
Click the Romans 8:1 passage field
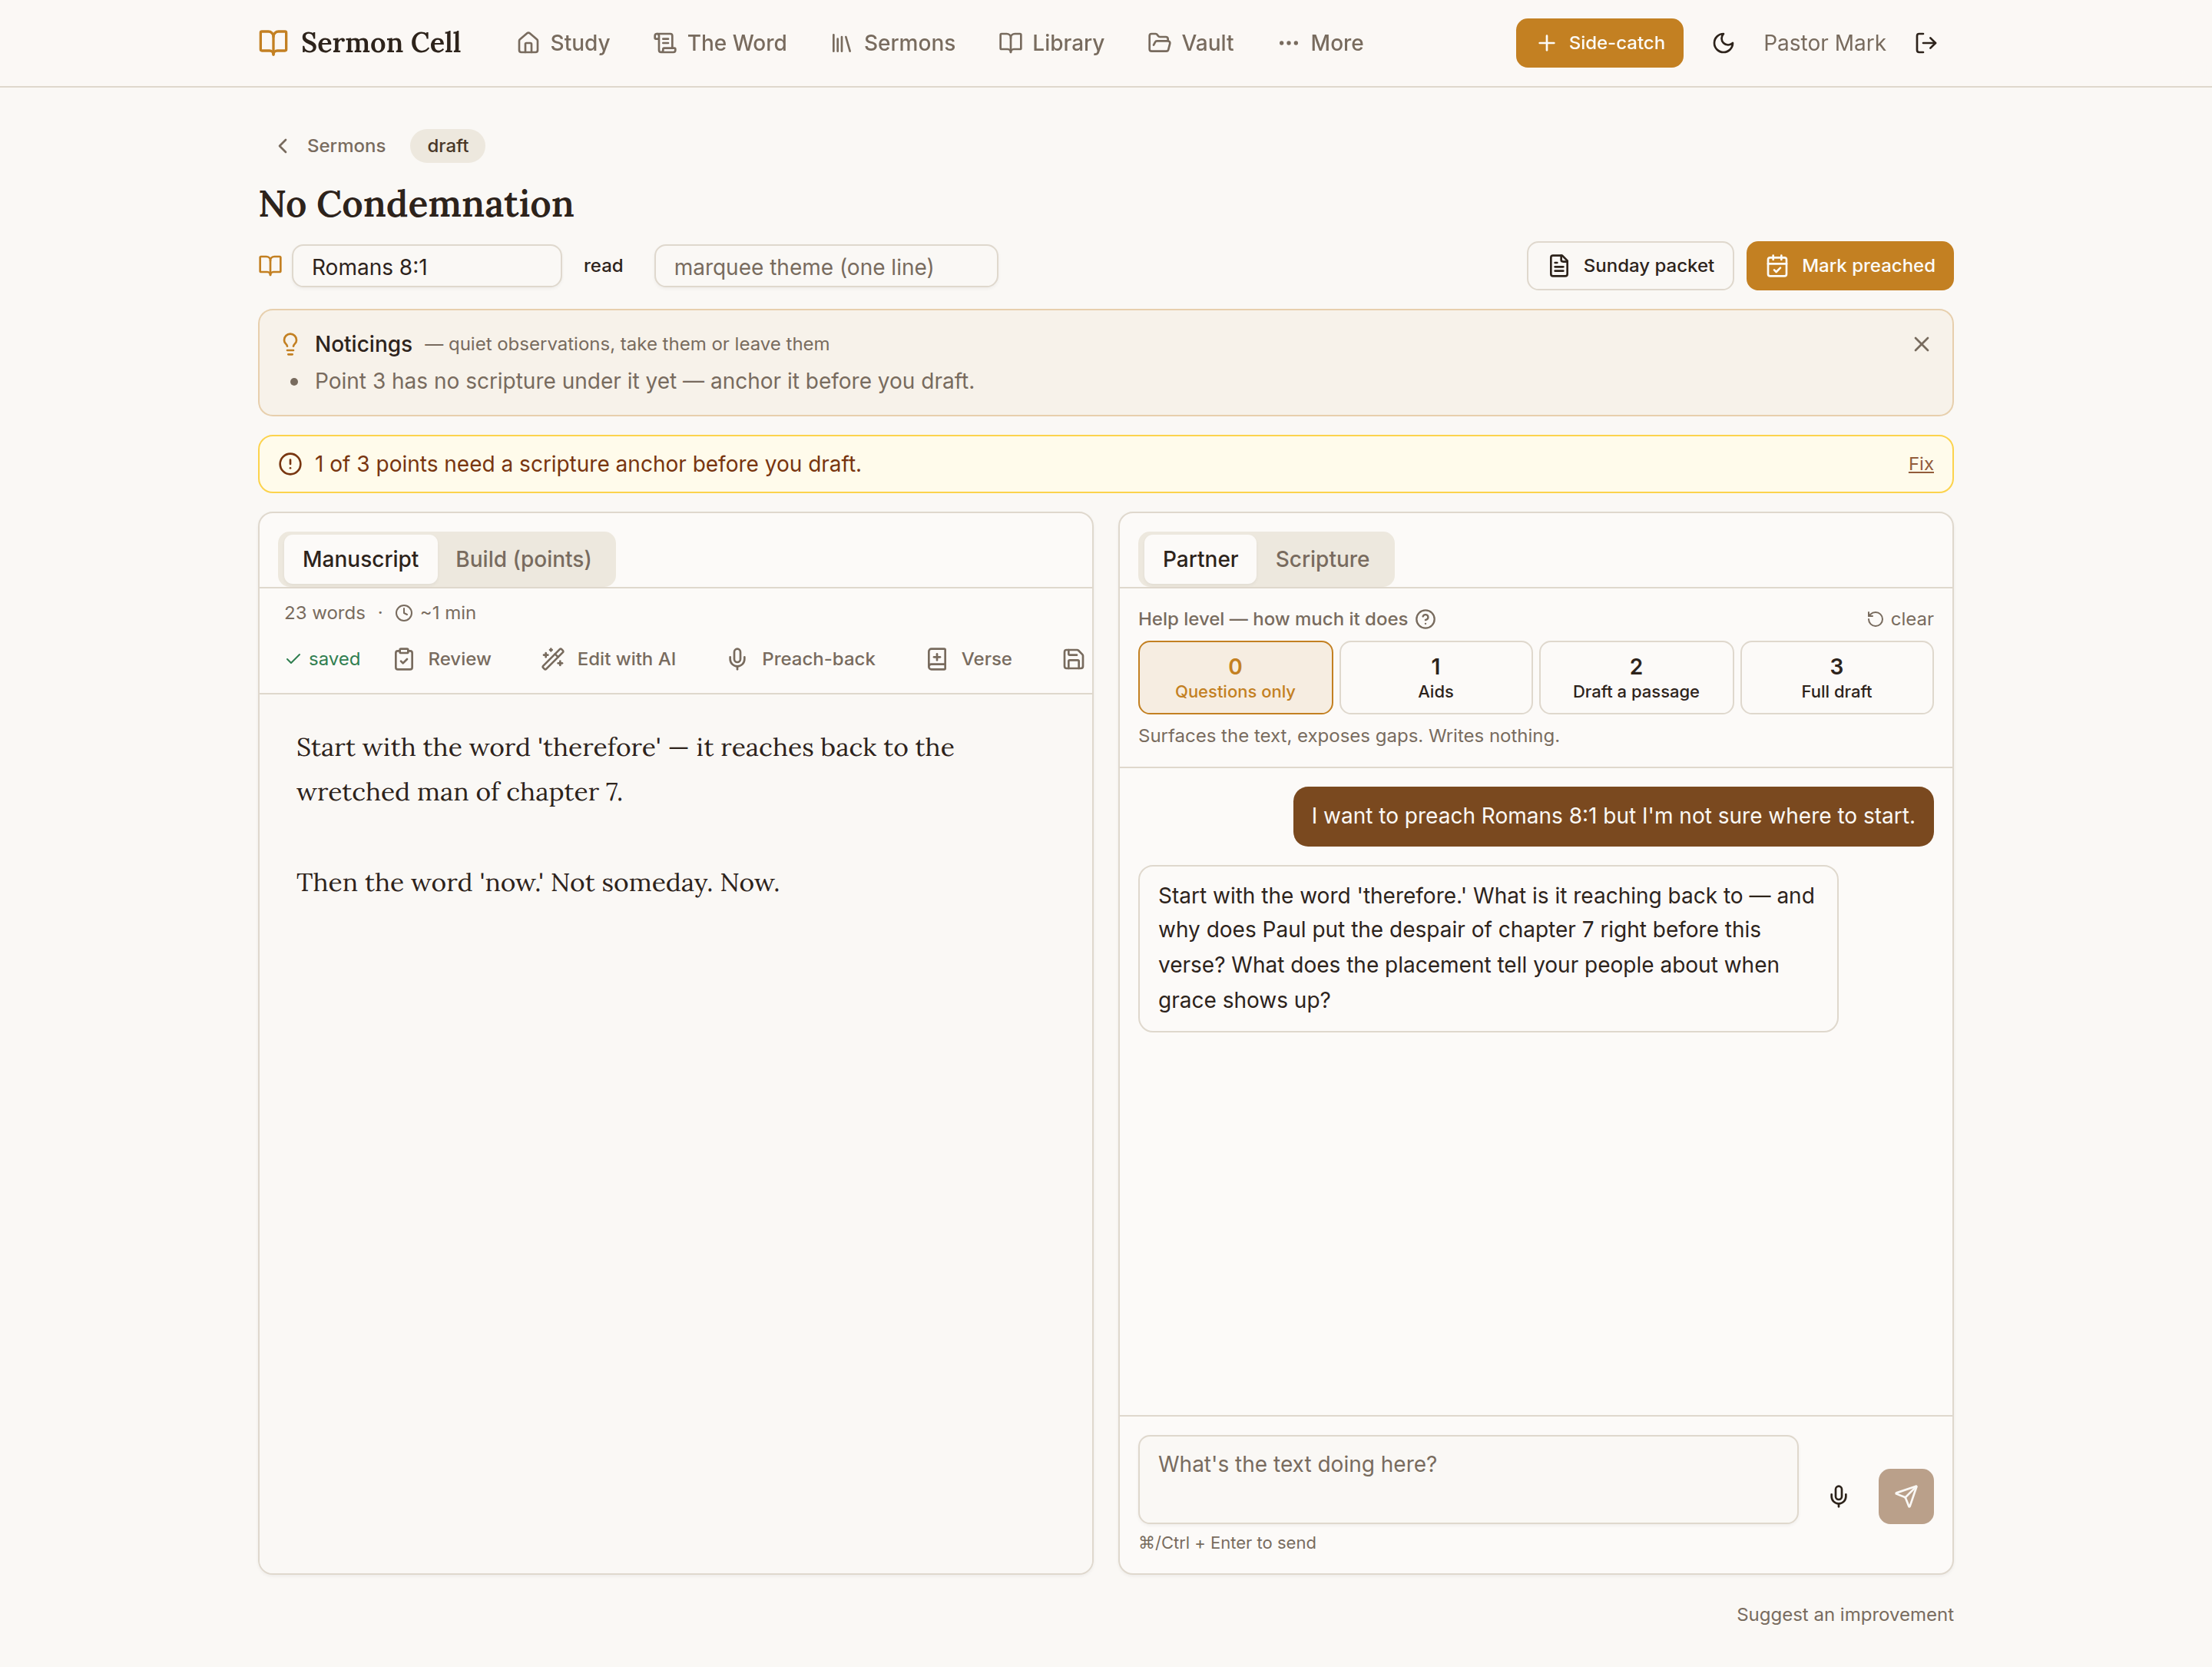(x=427, y=266)
